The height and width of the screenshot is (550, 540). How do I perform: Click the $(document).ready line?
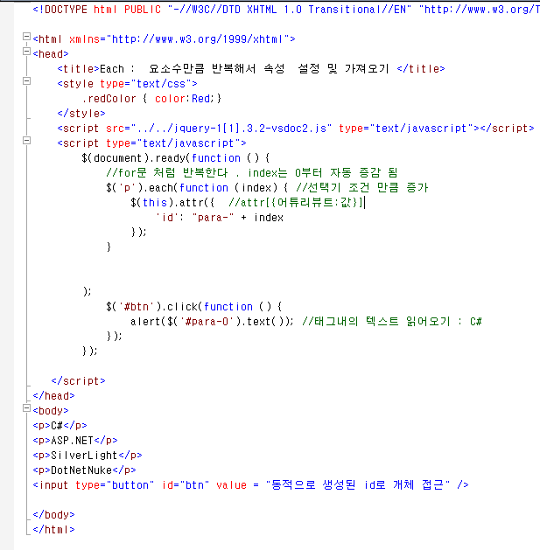click(176, 158)
